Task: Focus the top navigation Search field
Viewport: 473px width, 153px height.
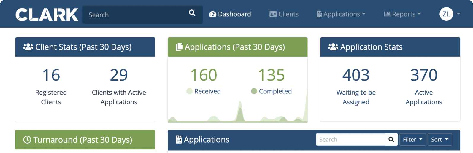Action: pos(142,15)
